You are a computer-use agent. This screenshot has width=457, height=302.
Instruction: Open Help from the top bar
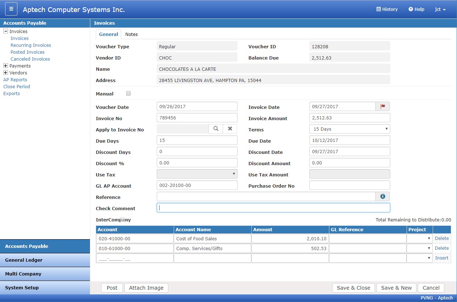tap(416, 9)
